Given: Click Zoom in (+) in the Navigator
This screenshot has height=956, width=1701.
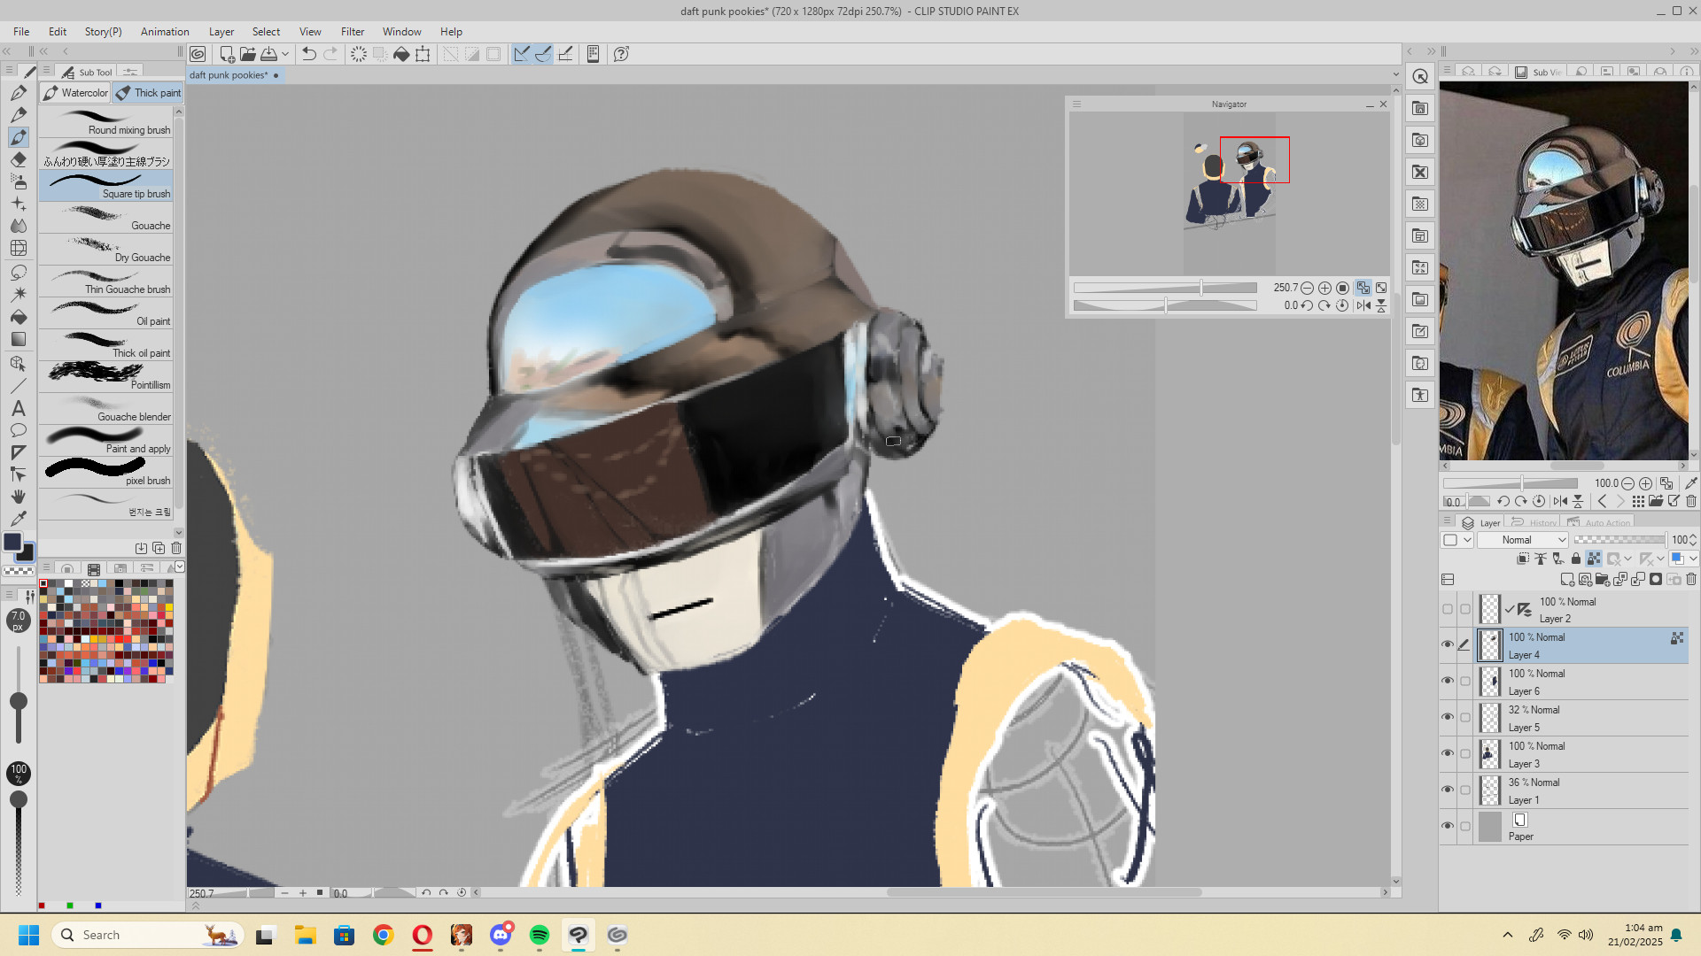Looking at the screenshot, I should pyautogui.click(x=1324, y=288).
